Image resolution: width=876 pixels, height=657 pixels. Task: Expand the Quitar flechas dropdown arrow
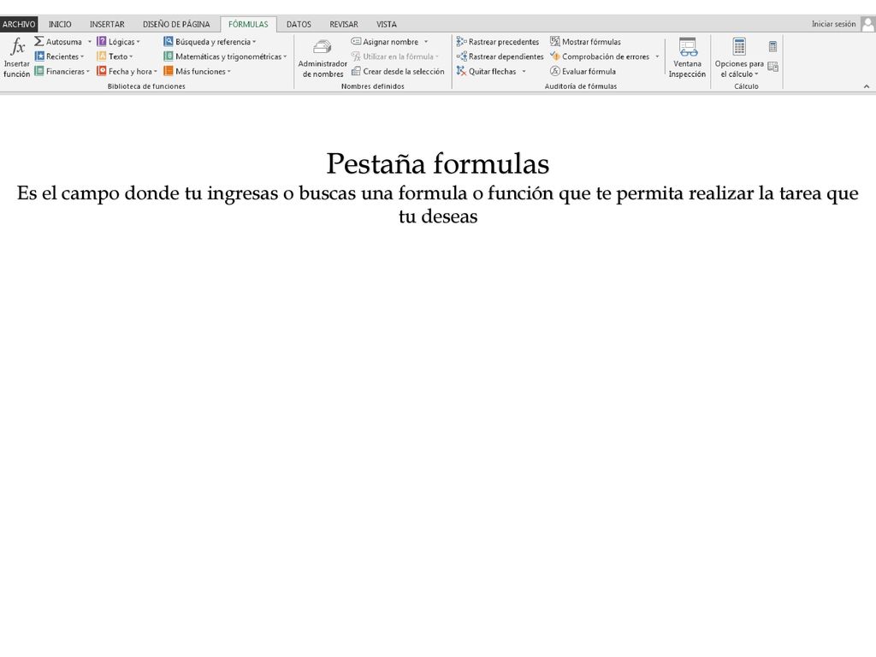pyautogui.click(x=524, y=72)
